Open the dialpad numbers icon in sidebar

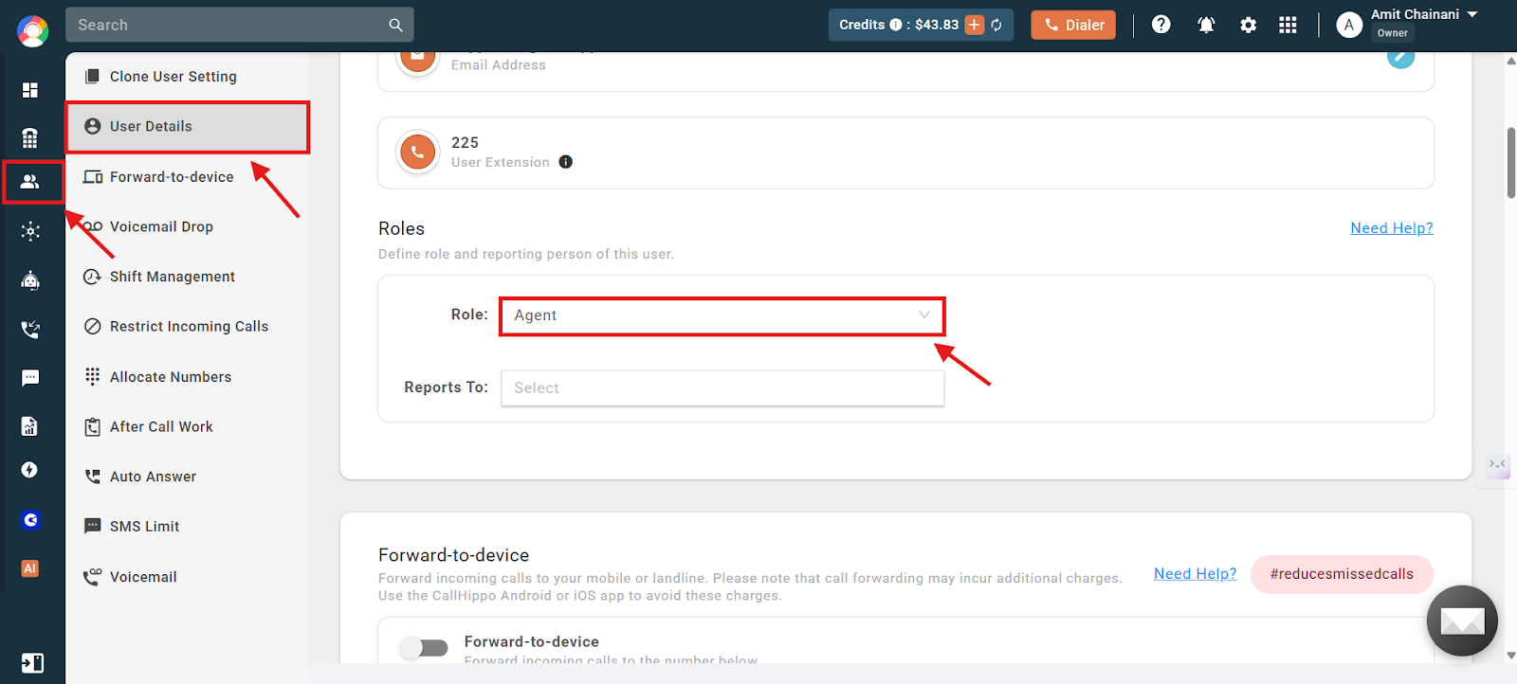click(x=30, y=138)
